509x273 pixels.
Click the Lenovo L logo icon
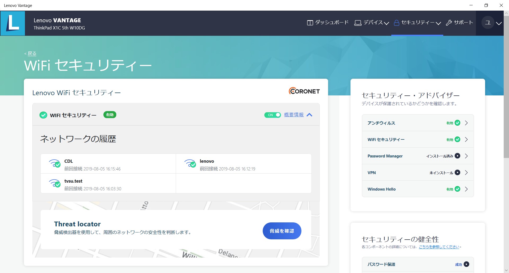coord(13,23)
